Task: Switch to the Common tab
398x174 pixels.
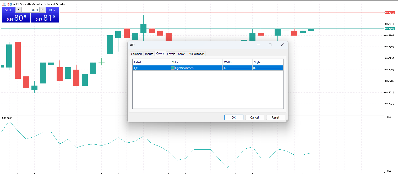Action: [x=137, y=54]
